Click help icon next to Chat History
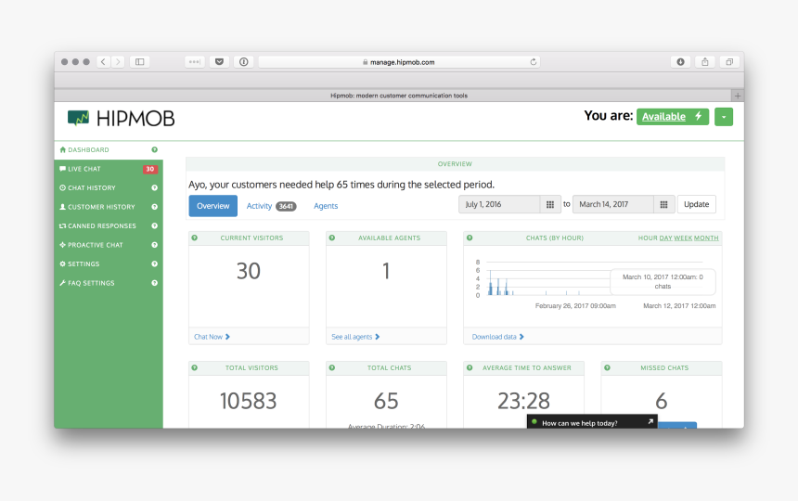798x501 pixels. pyautogui.click(x=154, y=187)
